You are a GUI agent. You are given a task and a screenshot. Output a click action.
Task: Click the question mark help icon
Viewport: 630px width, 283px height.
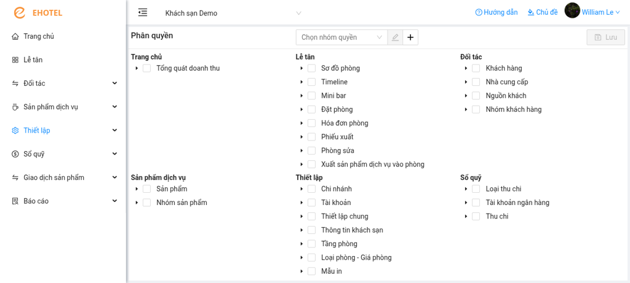[x=479, y=12]
